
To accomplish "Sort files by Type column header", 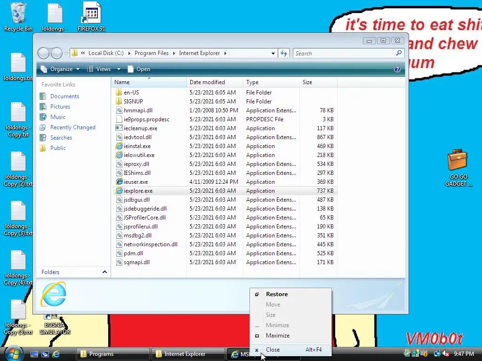I will pos(271,82).
